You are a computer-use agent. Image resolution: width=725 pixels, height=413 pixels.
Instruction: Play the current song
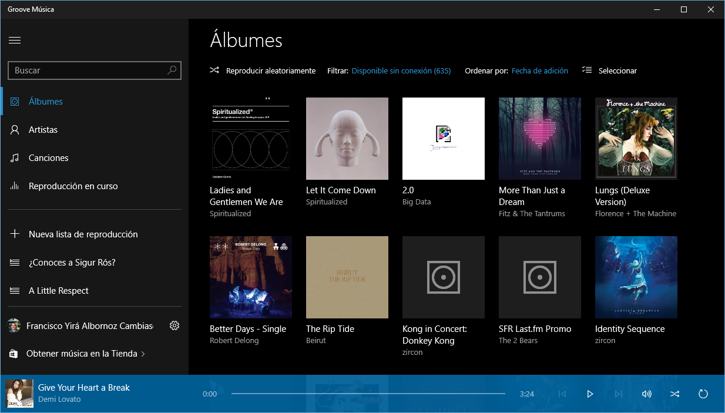click(590, 394)
